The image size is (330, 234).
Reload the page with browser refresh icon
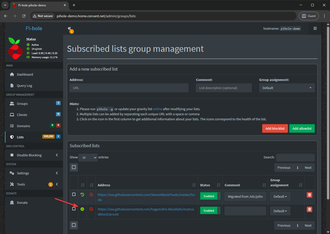coord(24,16)
